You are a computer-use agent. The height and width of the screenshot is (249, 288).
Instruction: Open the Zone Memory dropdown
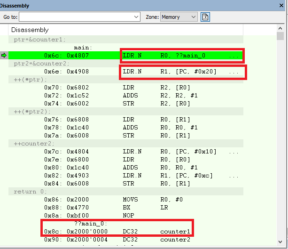tap(179, 17)
